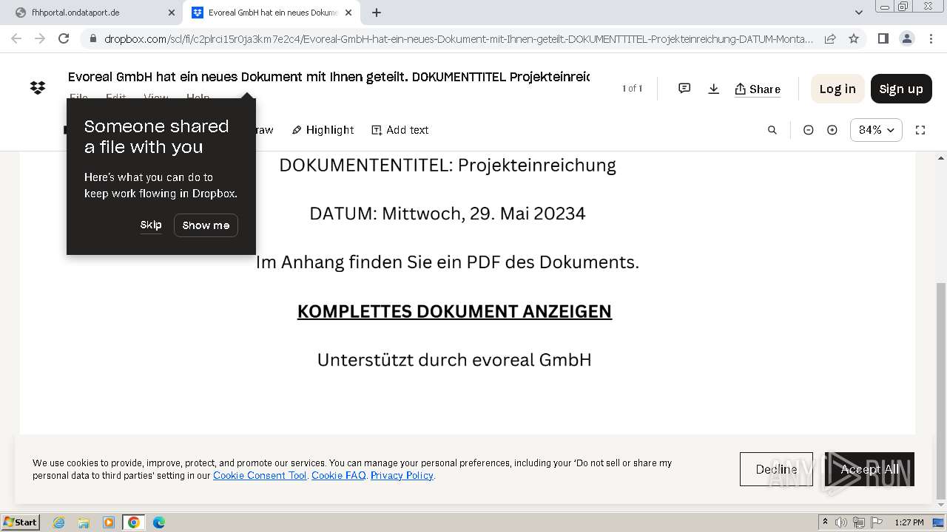Click Show me in the tooltip
The height and width of the screenshot is (532, 947).
(206, 225)
